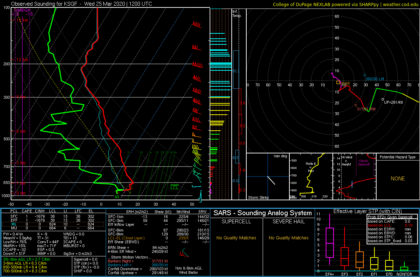Click the 850 pressure level label
This screenshot has width=420, height=277.
point(7,183)
